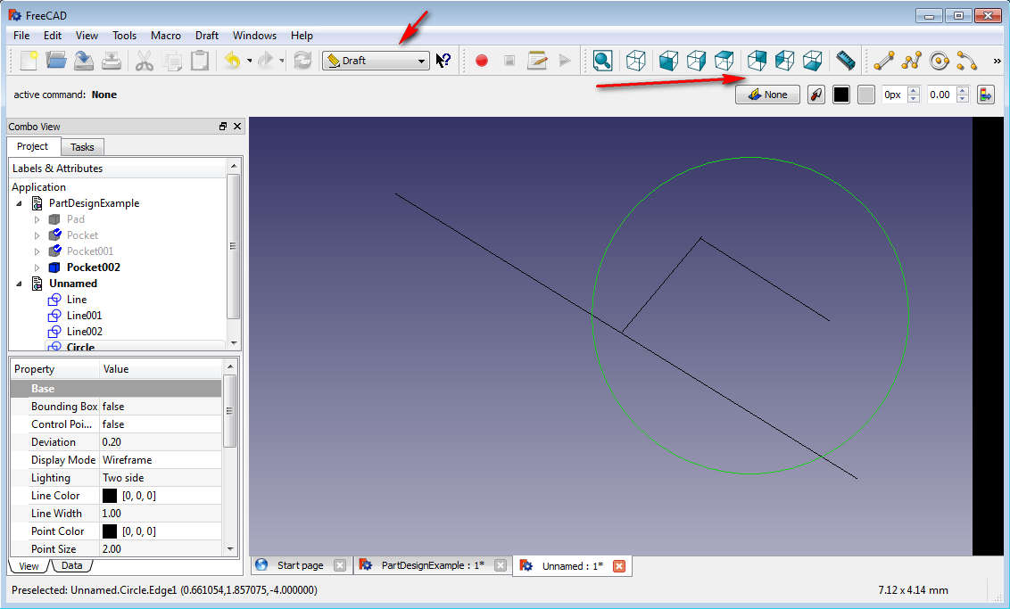The image size is (1010, 609).
Task: Pick the black line color swatch
Action: [840, 95]
